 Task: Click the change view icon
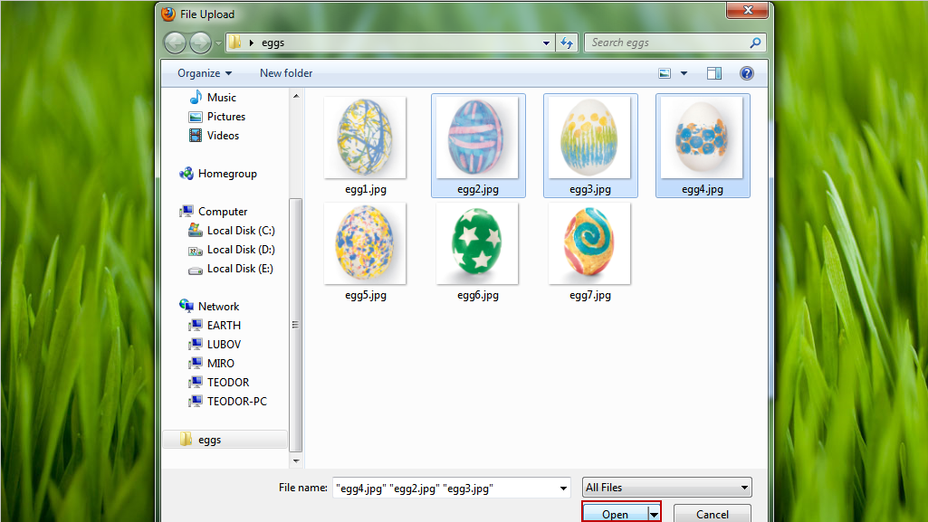coord(665,73)
